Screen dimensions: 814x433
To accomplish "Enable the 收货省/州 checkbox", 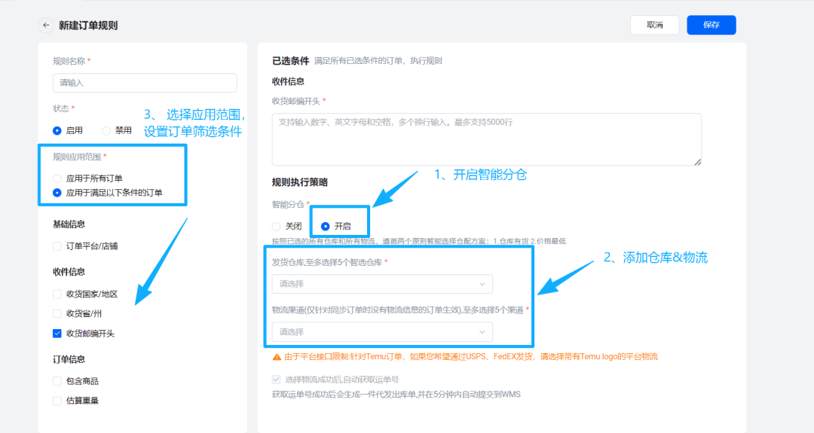I will click(x=57, y=313).
